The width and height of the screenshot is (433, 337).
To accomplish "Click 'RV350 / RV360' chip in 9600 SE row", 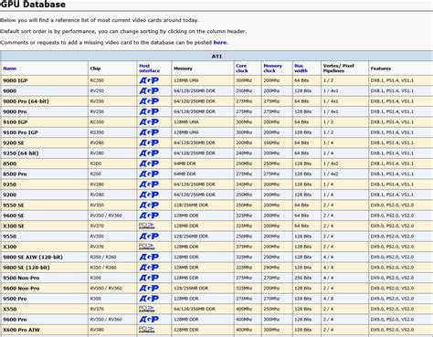I will pos(106,216).
